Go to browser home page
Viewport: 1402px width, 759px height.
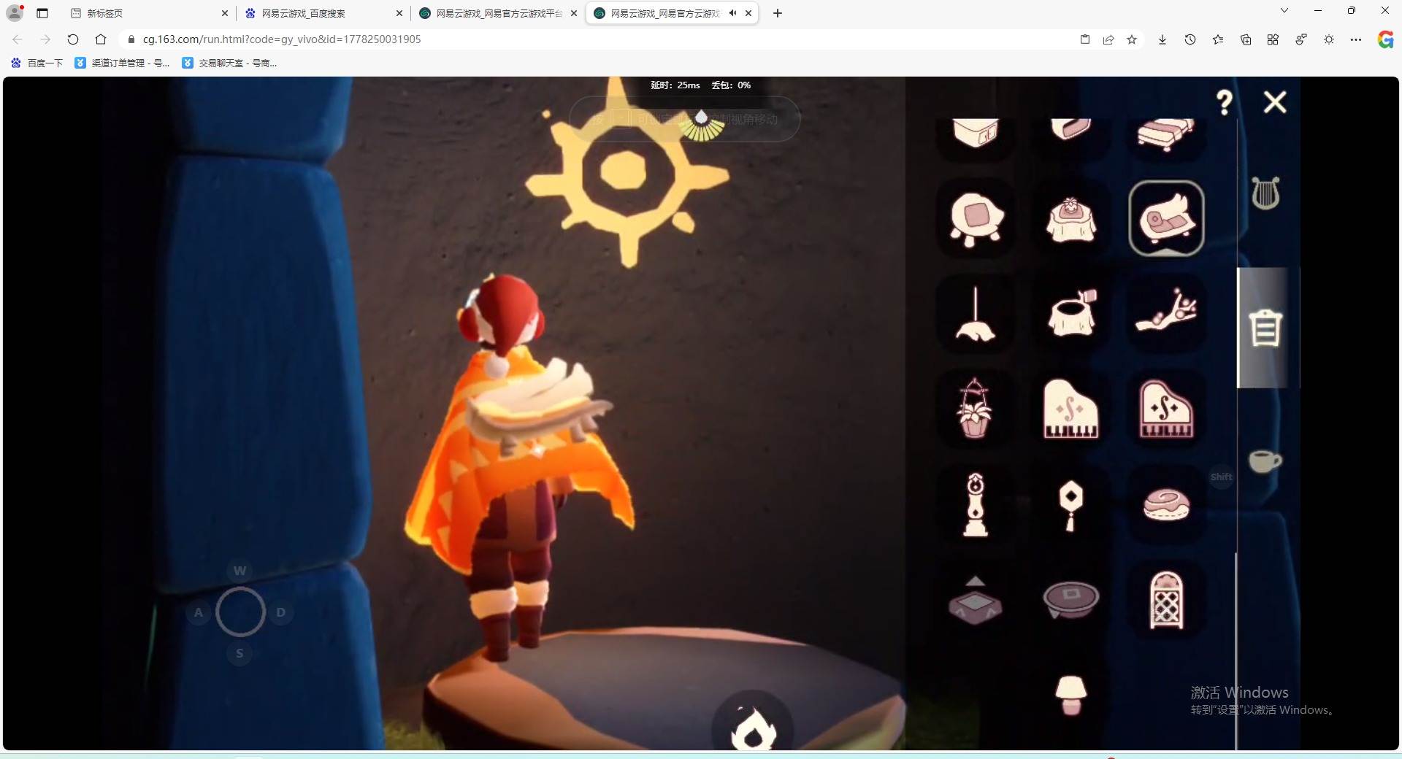(101, 39)
